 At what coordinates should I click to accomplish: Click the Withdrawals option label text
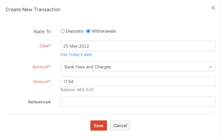[x=104, y=31]
